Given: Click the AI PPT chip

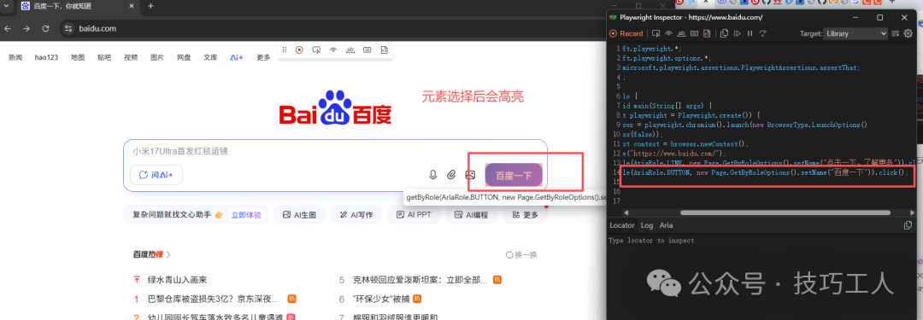Looking at the screenshot, I should point(414,215).
